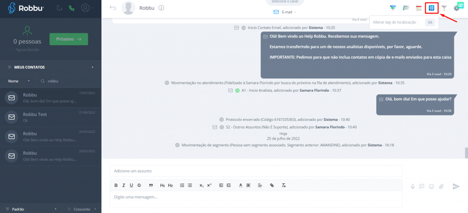Click the Próximo button
Screen dimensions: 468x213
click(x=69, y=39)
